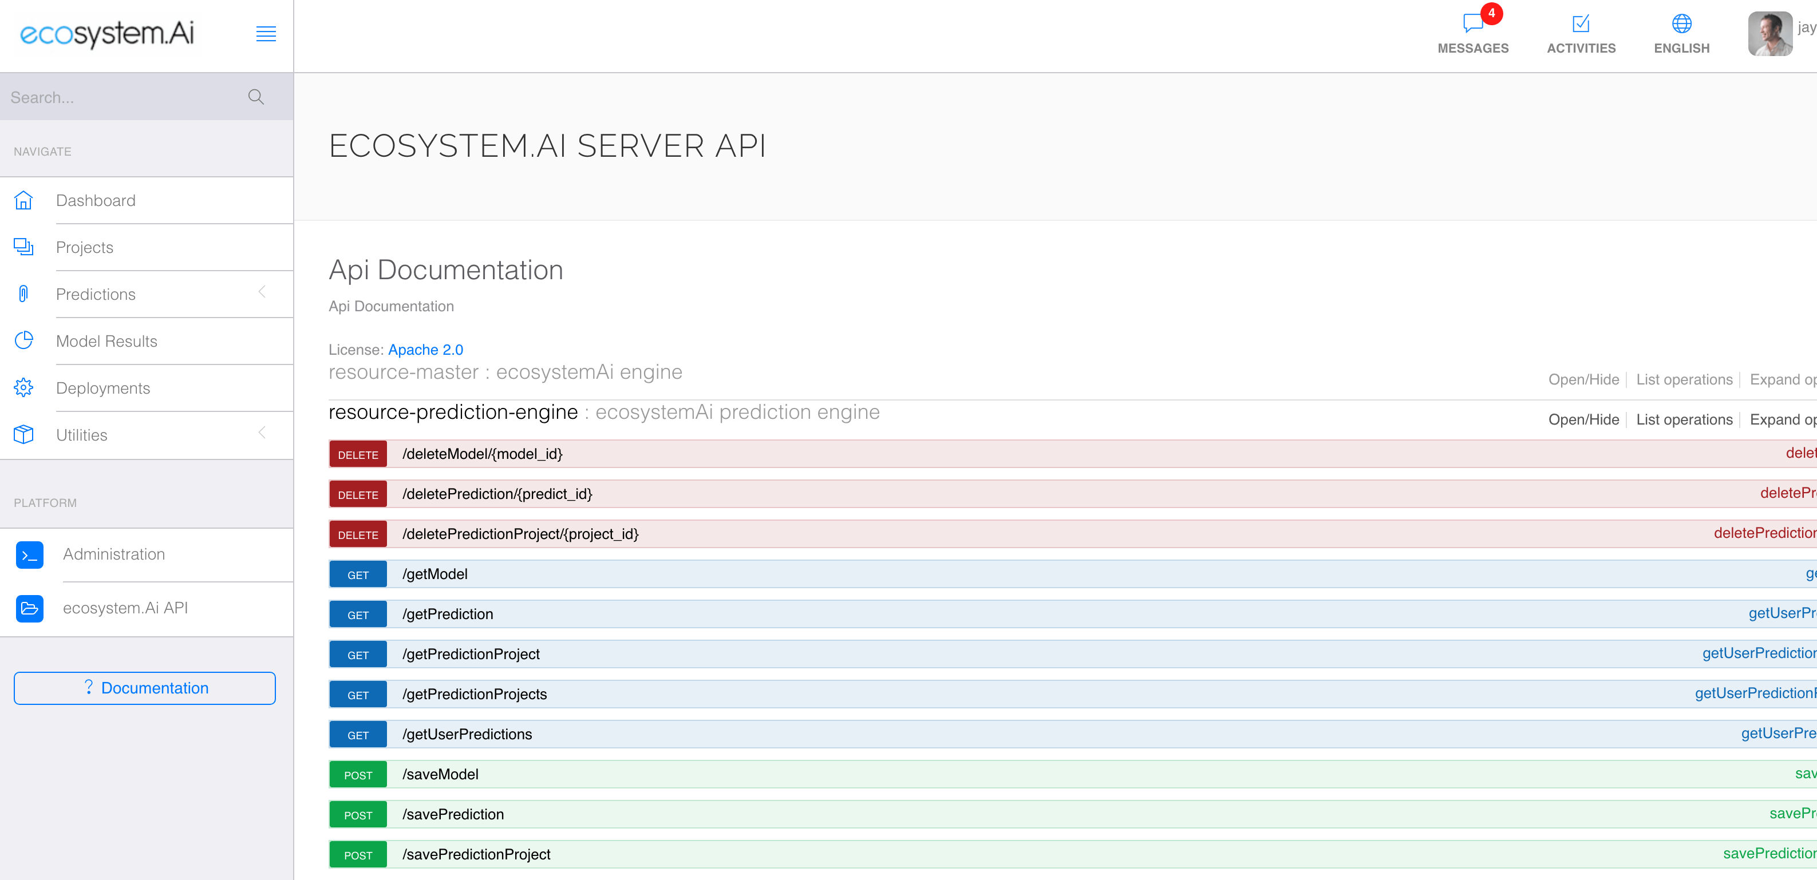Expand the DELETE /deleteModel/{model_id} operation
1817x880 pixels.
click(483, 454)
